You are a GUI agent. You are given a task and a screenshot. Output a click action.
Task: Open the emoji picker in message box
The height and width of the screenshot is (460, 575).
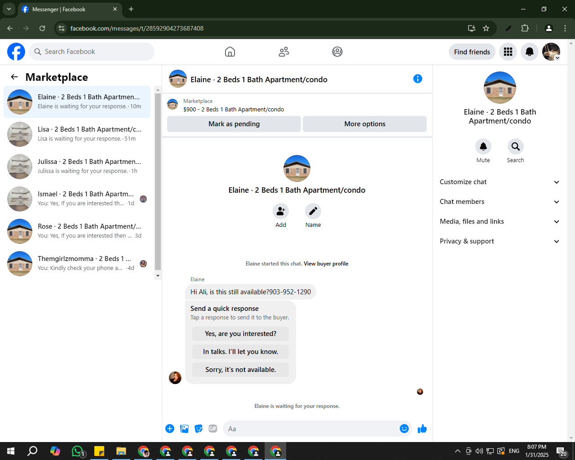point(404,429)
